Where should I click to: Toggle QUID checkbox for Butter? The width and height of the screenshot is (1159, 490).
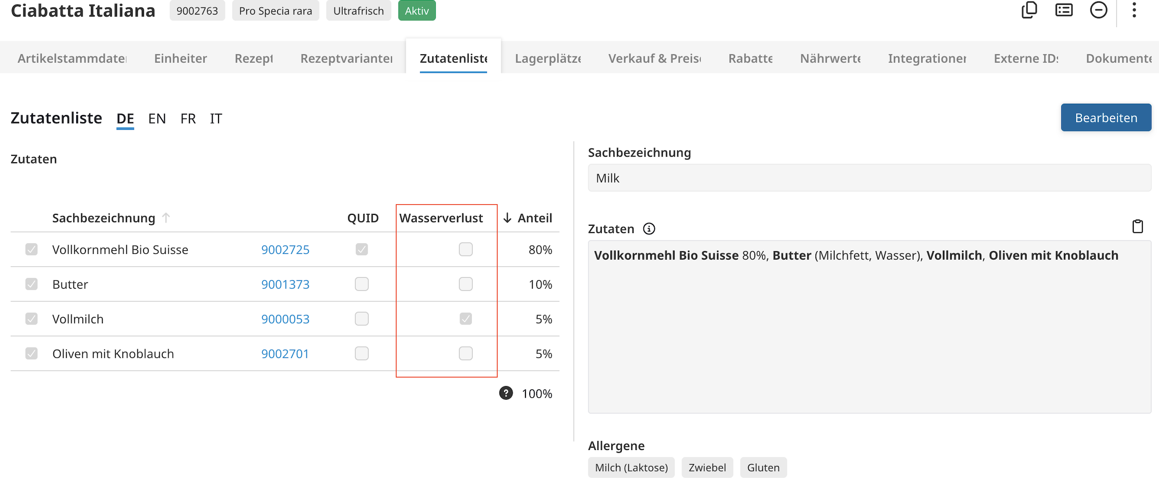361,284
